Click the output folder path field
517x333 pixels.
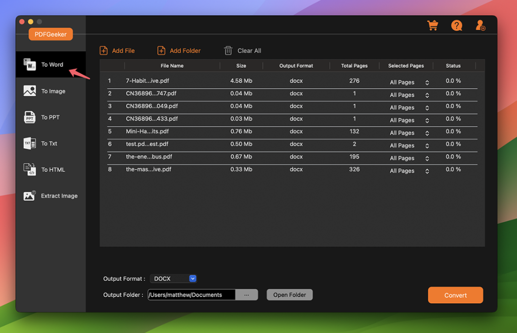[191, 295]
